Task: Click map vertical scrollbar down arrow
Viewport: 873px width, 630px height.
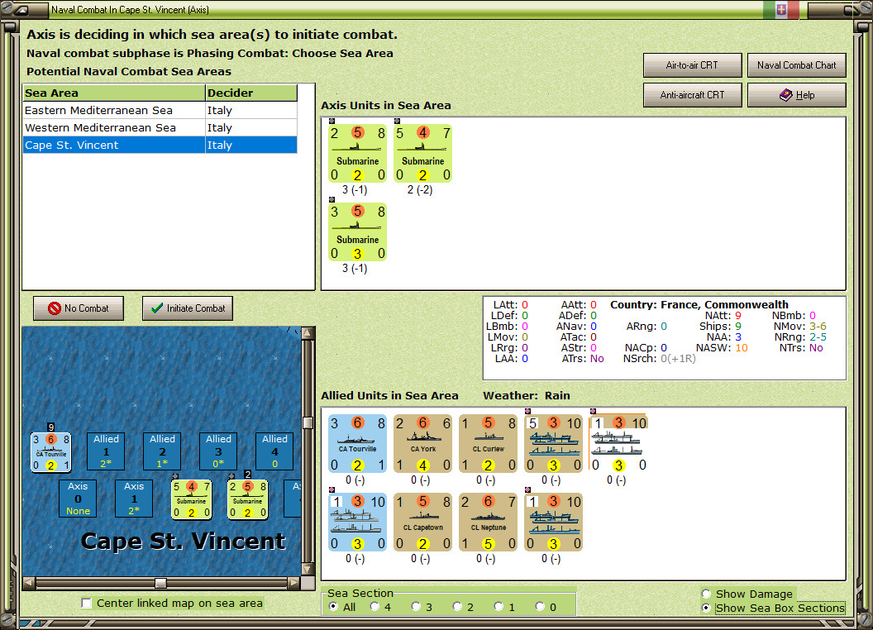Action: [x=308, y=570]
